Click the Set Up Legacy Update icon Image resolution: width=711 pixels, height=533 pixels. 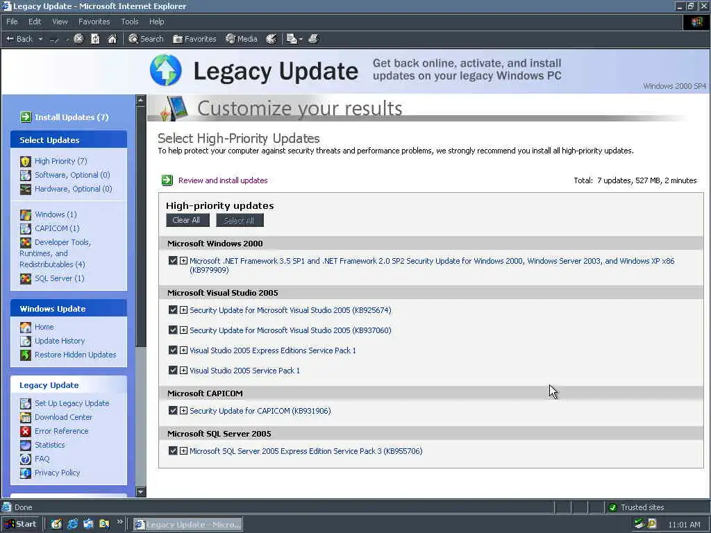pyautogui.click(x=26, y=403)
